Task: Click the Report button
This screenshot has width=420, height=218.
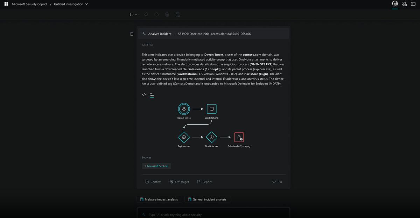Action: tap(204, 182)
